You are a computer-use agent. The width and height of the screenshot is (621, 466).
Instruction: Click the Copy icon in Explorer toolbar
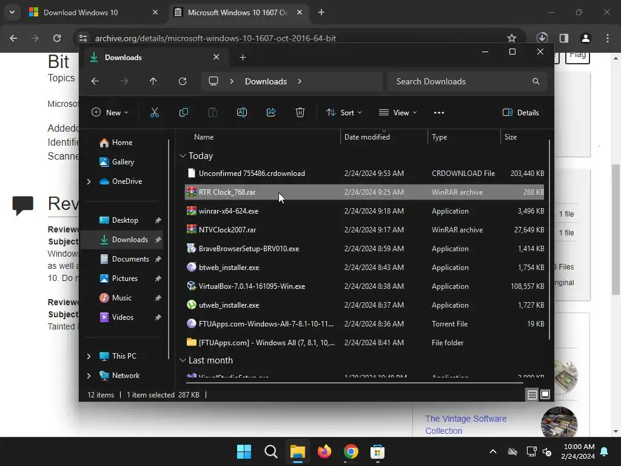point(183,112)
